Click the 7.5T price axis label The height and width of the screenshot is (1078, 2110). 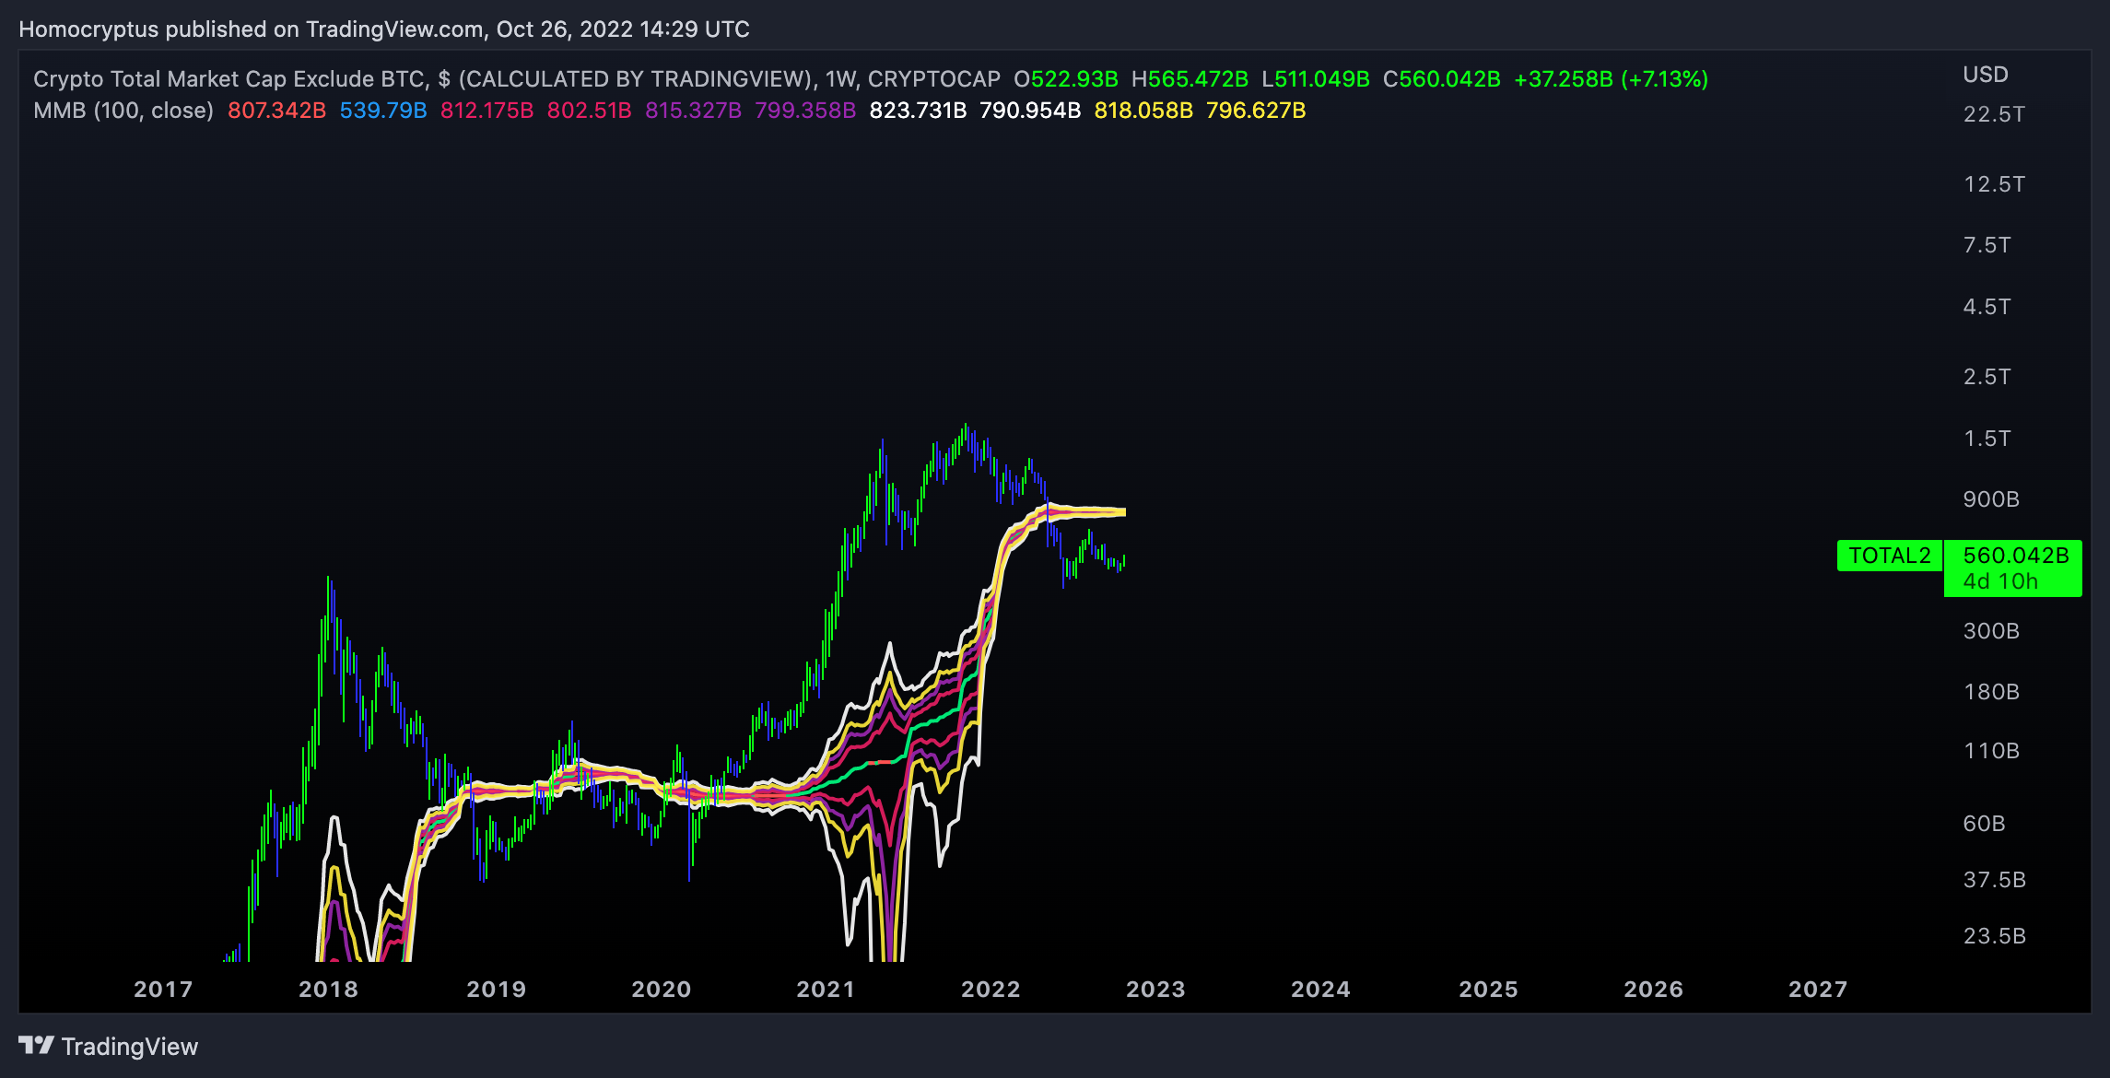tap(1987, 245)
